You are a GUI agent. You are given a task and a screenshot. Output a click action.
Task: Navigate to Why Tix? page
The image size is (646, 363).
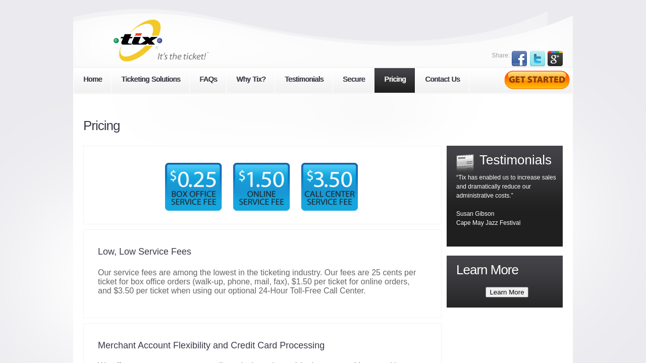(x=251, y=80)
